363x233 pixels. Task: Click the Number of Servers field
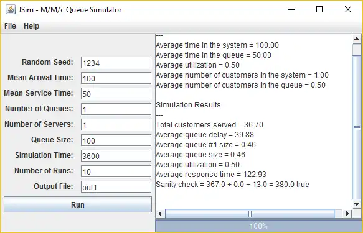point(116,125)
